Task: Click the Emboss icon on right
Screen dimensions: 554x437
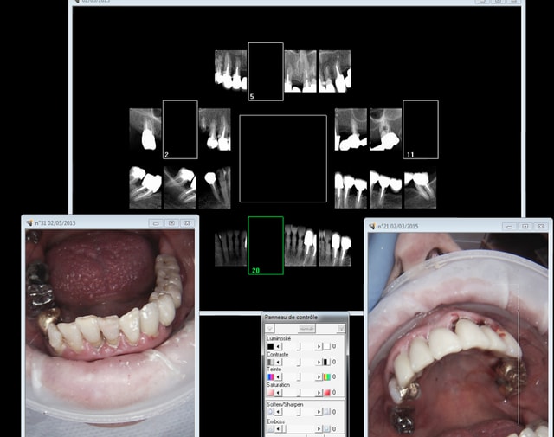Action: pyautogui.click(x=328, y=427)
